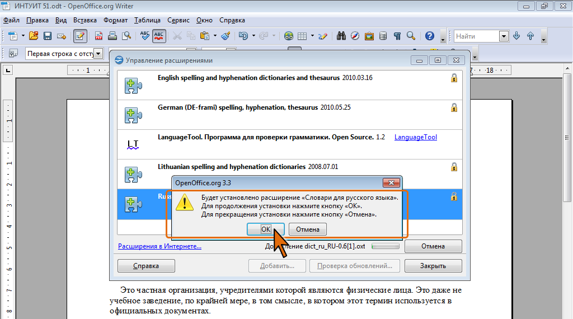Click the Save document icon
The width and height of the screenshot is (573, 319).
click(x=48, y=36)
